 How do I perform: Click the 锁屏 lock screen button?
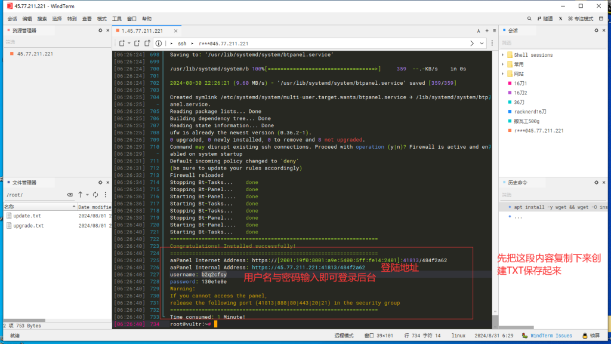coord(591,336)
